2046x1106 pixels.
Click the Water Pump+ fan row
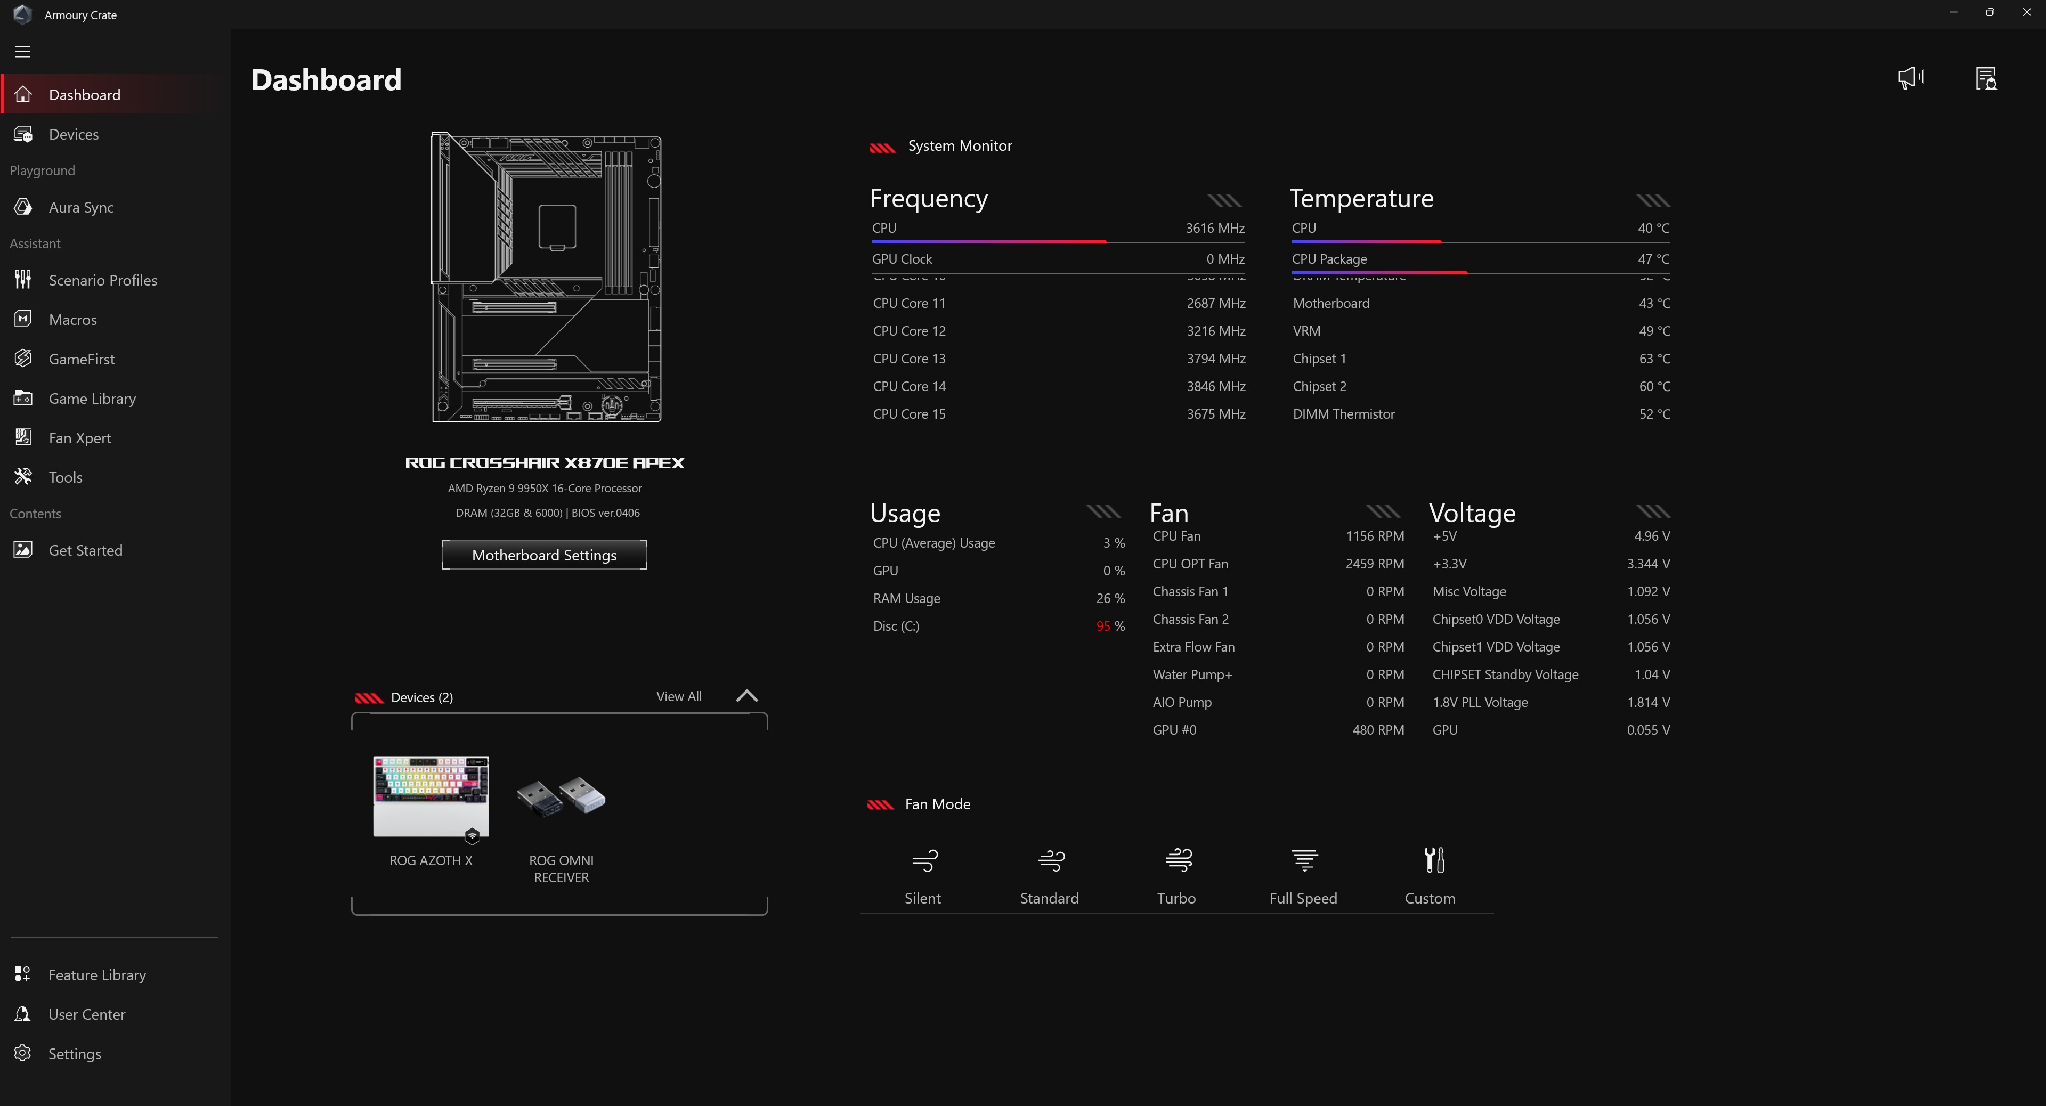point(1278,675)
